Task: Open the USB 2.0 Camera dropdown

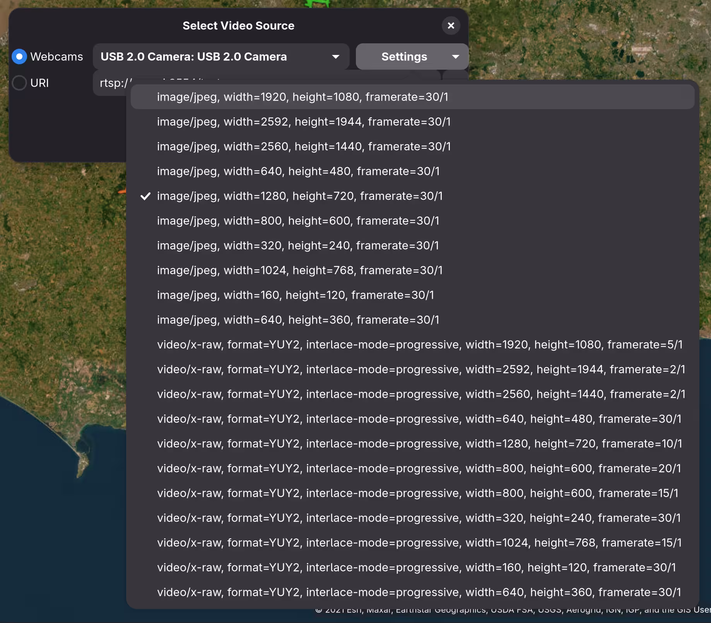Action: (x=220, y=56)
